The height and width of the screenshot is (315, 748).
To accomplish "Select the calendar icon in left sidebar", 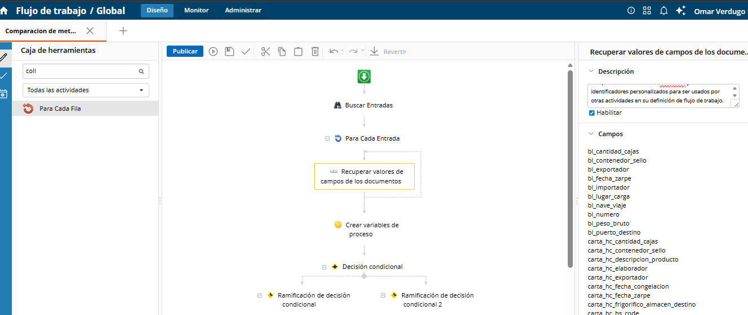I will pyautogui.click(x=4, y=94).
